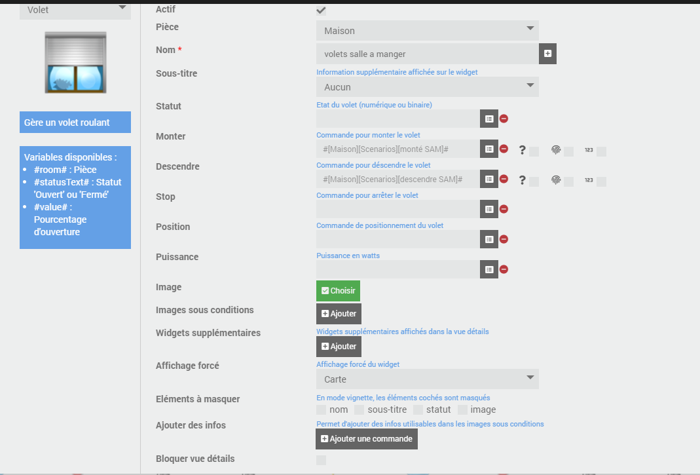The width and height of the screenshot is (700, 475).
Task: Click the Monter field with 'monté SAM'
Action: [x=397, y=149]
